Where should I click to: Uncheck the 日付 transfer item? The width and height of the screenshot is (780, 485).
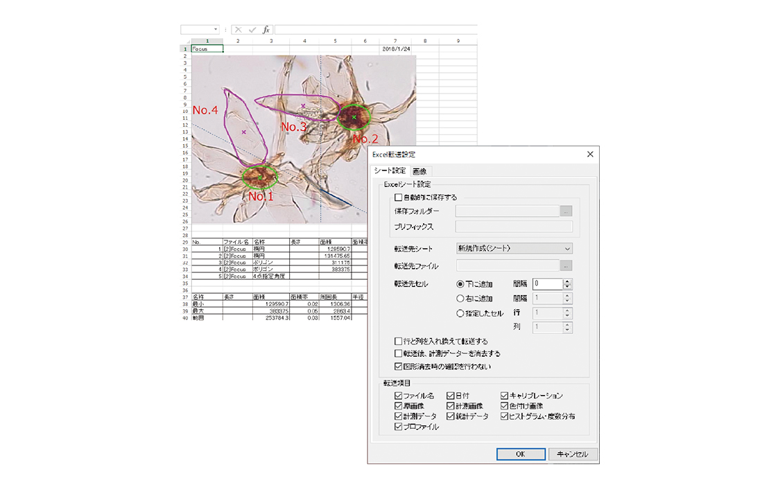click(450, 396)
